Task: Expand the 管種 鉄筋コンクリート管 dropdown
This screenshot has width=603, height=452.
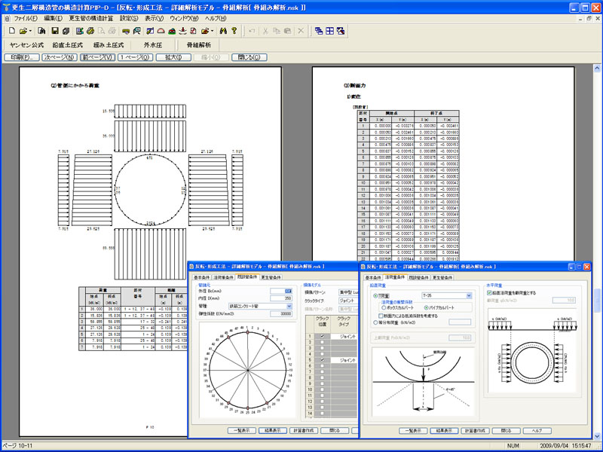Action: pyautogui.click(x=289, y=307)
